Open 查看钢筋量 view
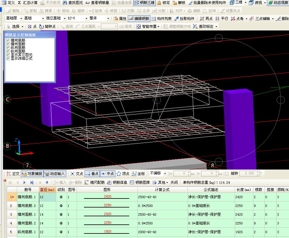 (97, 3)
